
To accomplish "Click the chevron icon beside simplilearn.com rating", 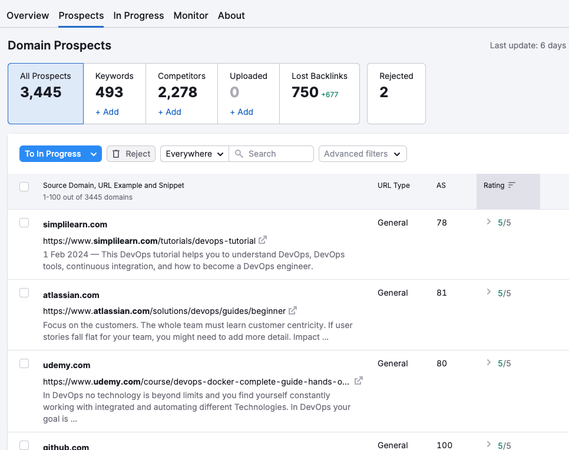I will pos(488,222).
